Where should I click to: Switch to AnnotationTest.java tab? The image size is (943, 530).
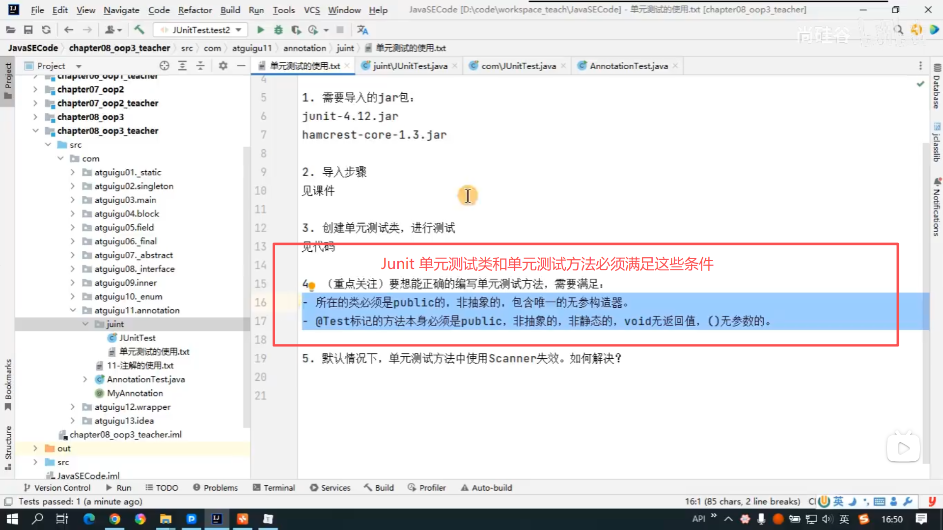click(628, 66)
